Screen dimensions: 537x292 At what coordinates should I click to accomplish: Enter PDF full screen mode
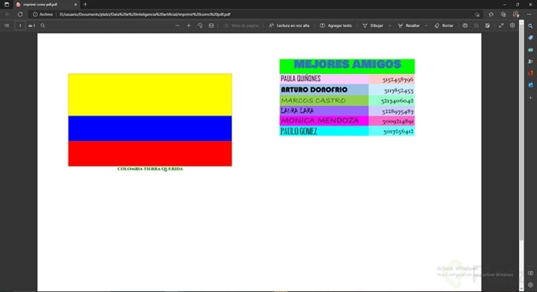501,25
